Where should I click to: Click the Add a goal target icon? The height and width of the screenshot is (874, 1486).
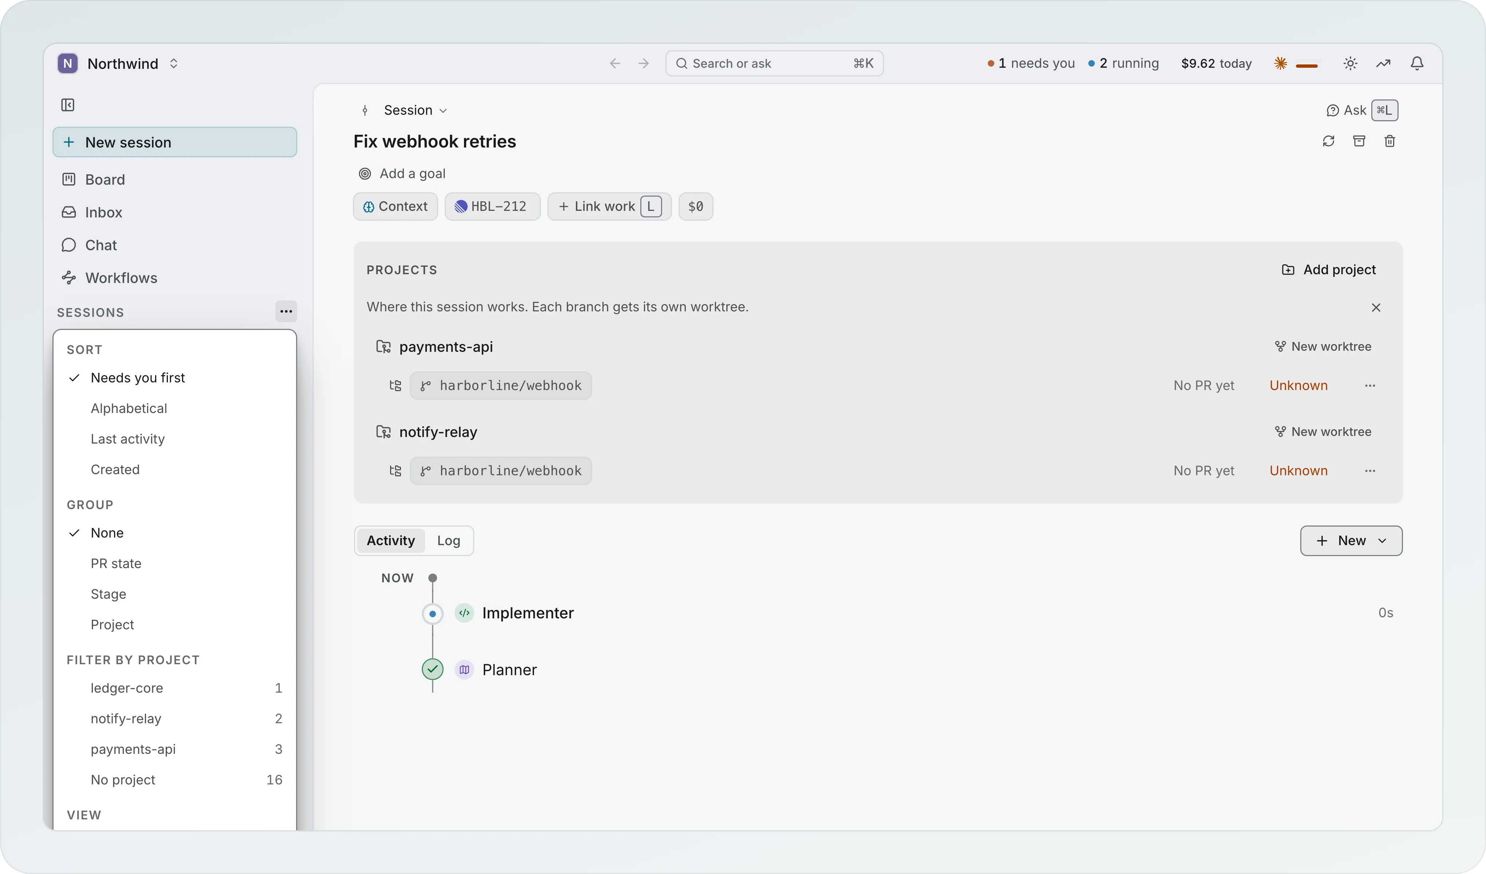click(365, 173)
